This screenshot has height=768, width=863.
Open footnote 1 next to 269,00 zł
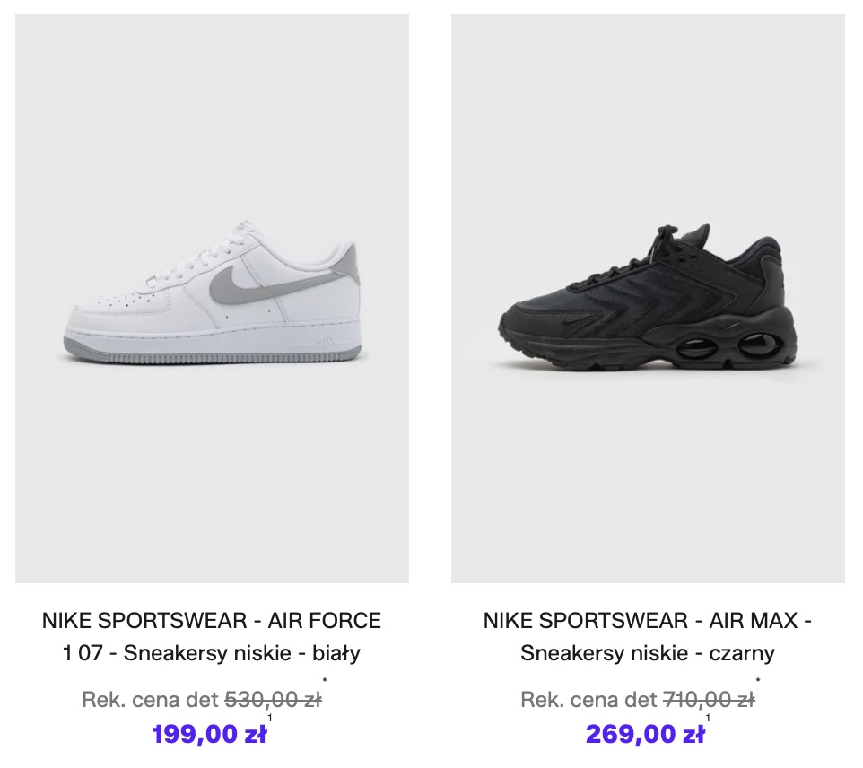(x=708, y=719)
